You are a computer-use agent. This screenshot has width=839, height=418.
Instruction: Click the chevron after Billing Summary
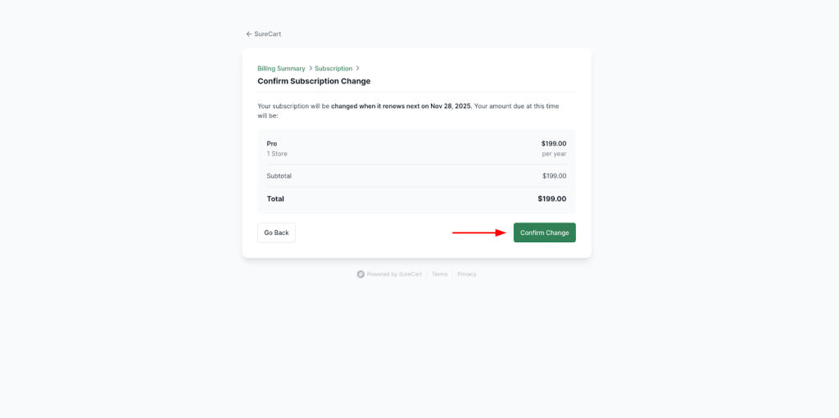(x=311, y=69)
